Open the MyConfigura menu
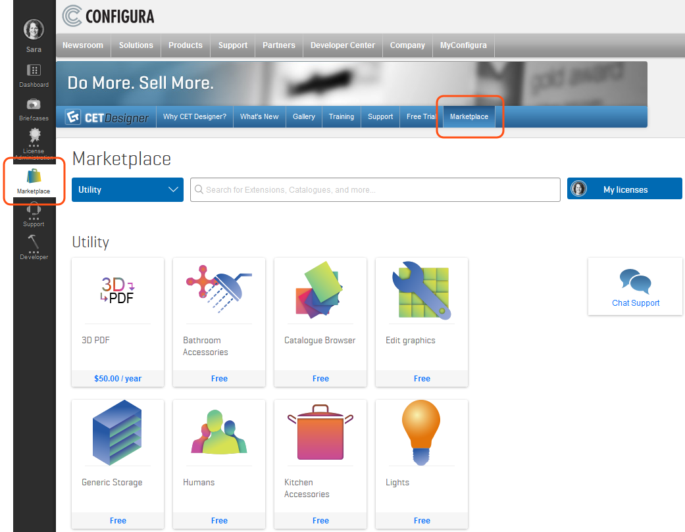This screenshot has height=532, width=685. tap(463, 45)
